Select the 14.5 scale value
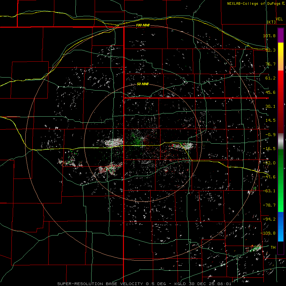Viewport: 286px width, 286px height. pos(270,120)
